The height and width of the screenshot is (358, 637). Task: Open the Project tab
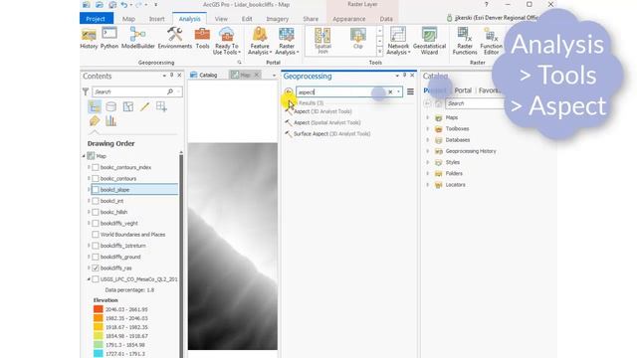[96, 19]
